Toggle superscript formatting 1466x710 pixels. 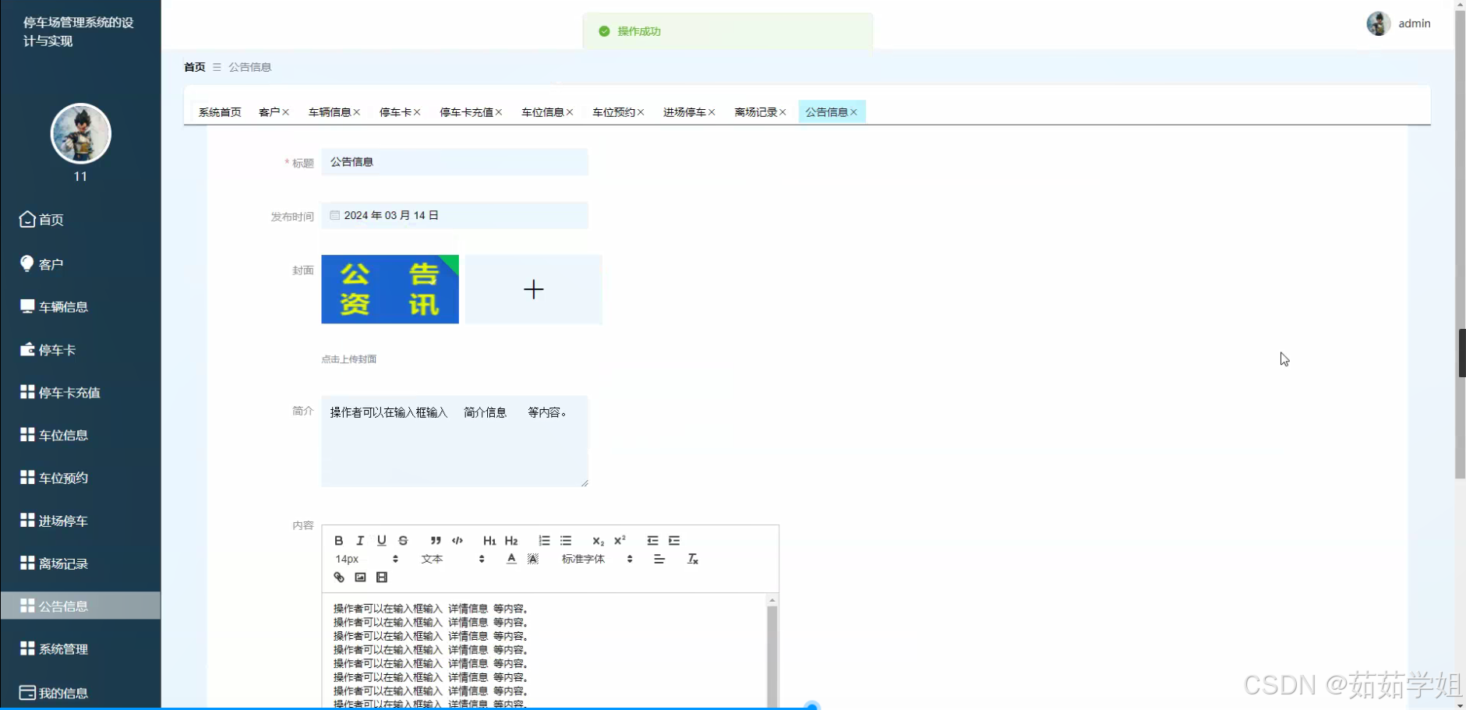(620, 539)
